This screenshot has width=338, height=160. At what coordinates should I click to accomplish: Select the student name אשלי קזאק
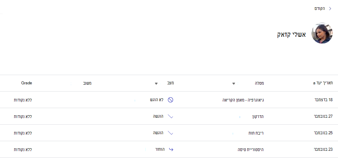[x=291, y=35]
